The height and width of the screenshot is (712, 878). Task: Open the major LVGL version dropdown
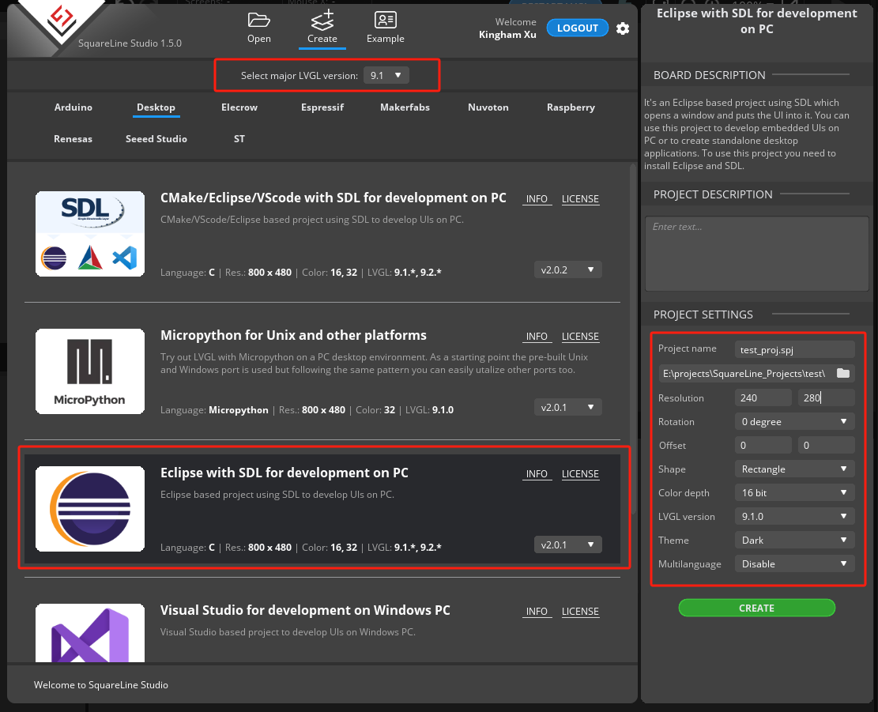coord(386,76)
